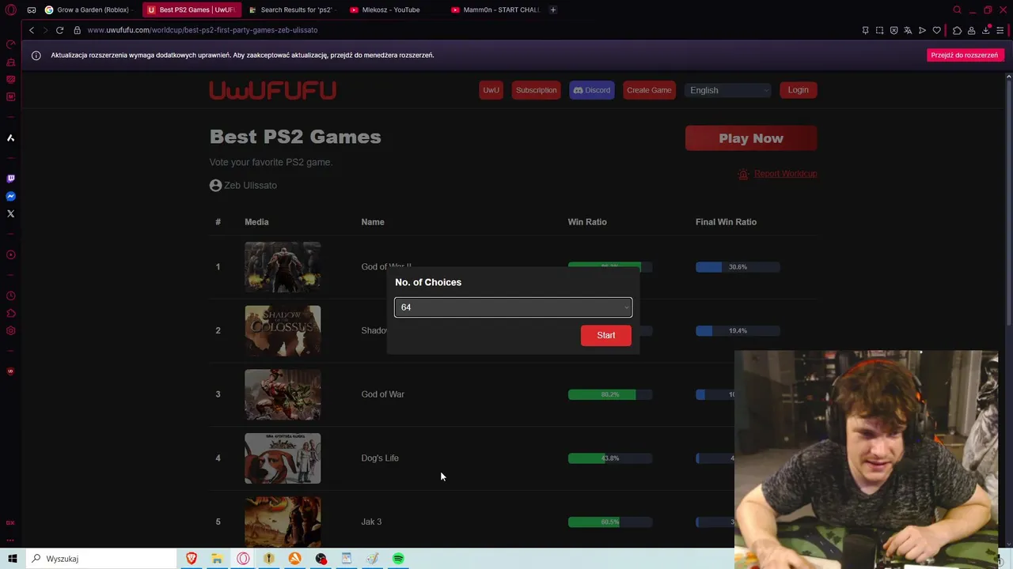
Task: Go back to the previous page
Action: point(32,30)
